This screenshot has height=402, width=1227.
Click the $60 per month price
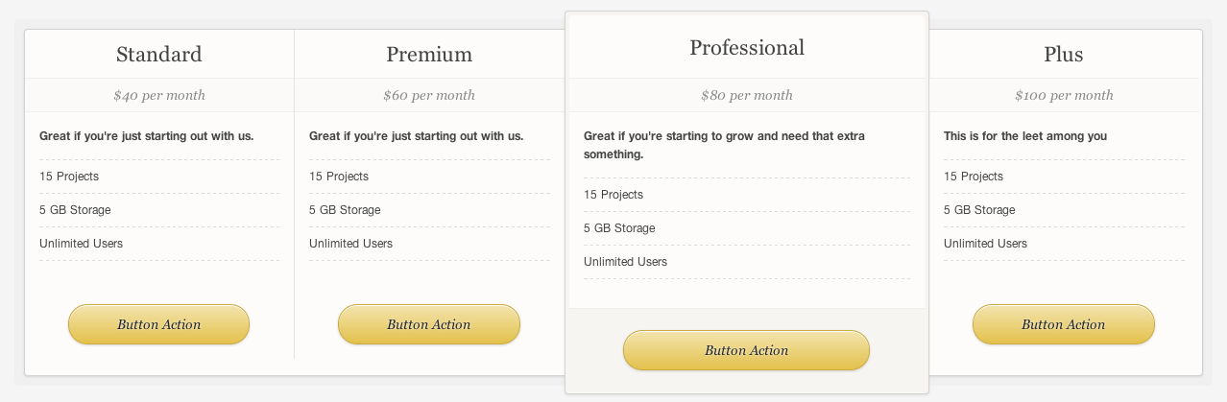[429, 95]
